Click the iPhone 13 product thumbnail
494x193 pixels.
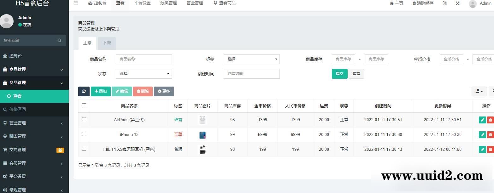point(203,135)
